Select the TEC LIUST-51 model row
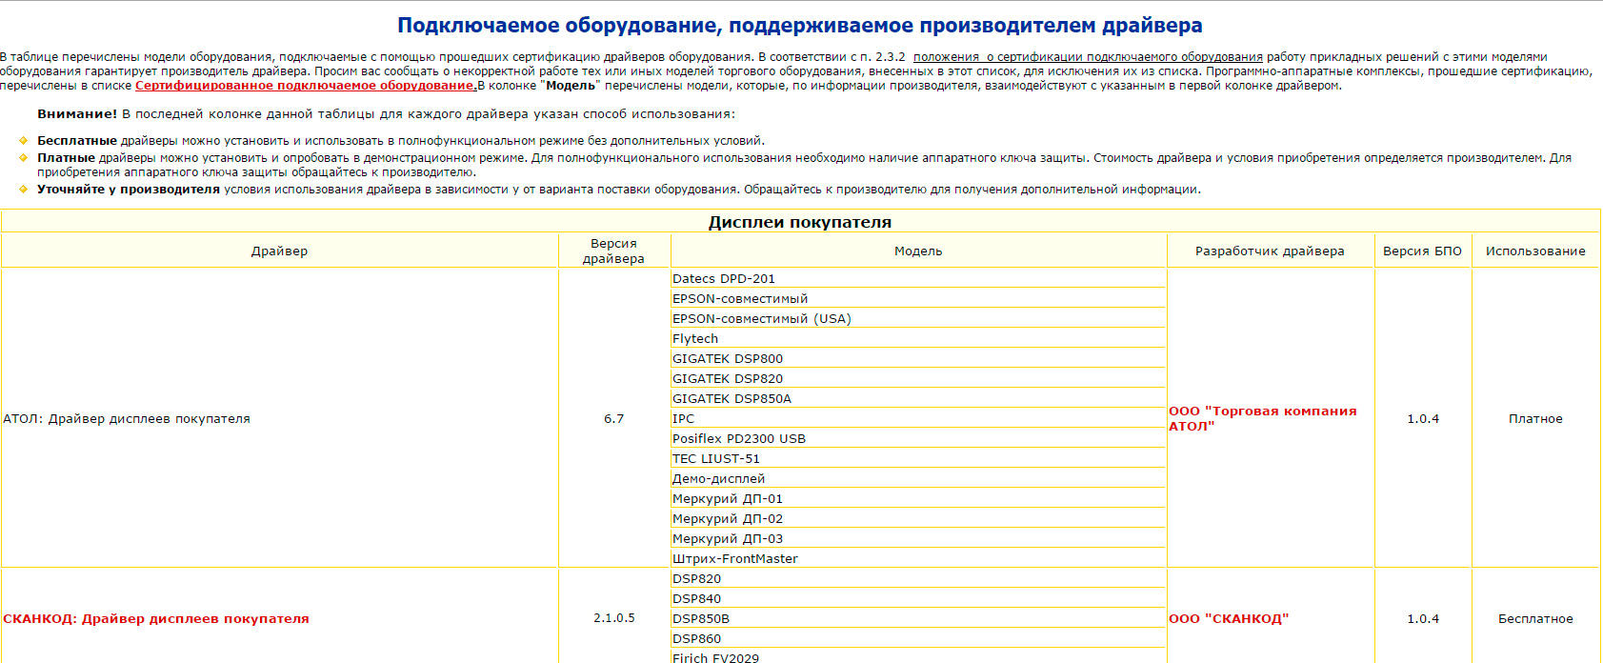 point(918,459)
